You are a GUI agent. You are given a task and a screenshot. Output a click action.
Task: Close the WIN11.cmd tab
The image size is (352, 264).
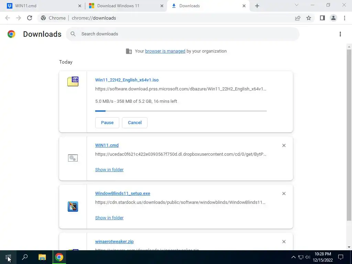click(80, 6)
